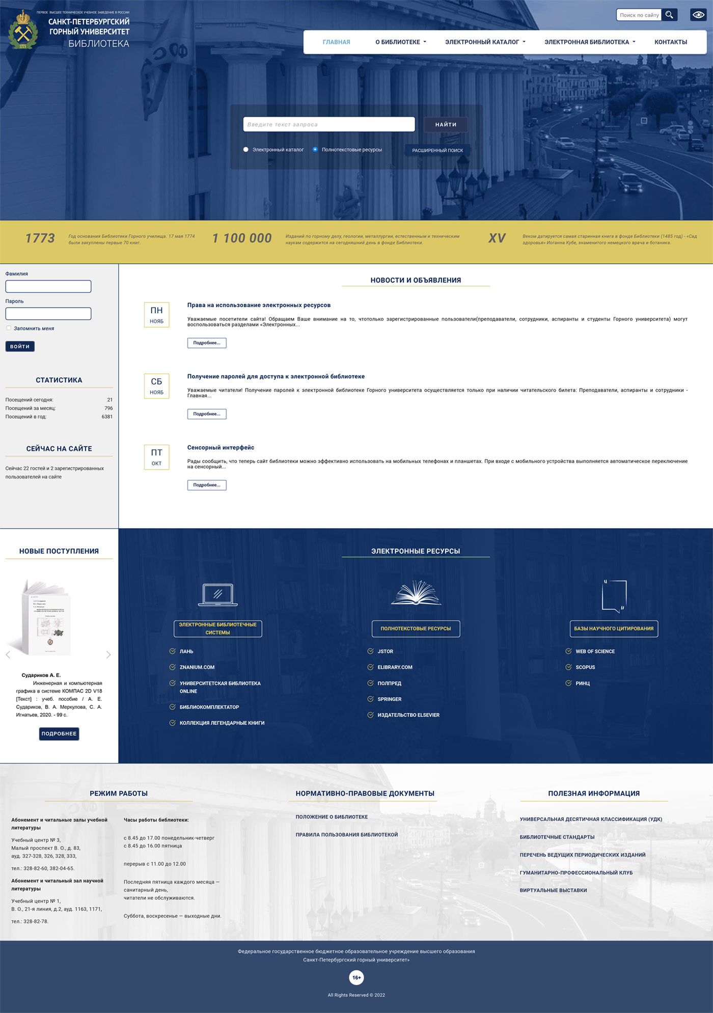Click the citation quote icon

(x=614, y=595)
